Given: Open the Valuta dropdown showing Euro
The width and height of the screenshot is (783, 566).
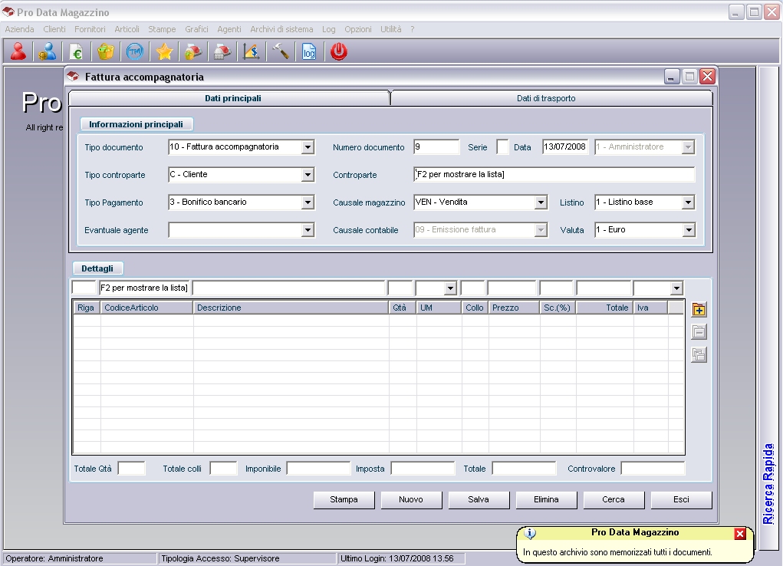Looking at the screenshot, I should point(689,230).
